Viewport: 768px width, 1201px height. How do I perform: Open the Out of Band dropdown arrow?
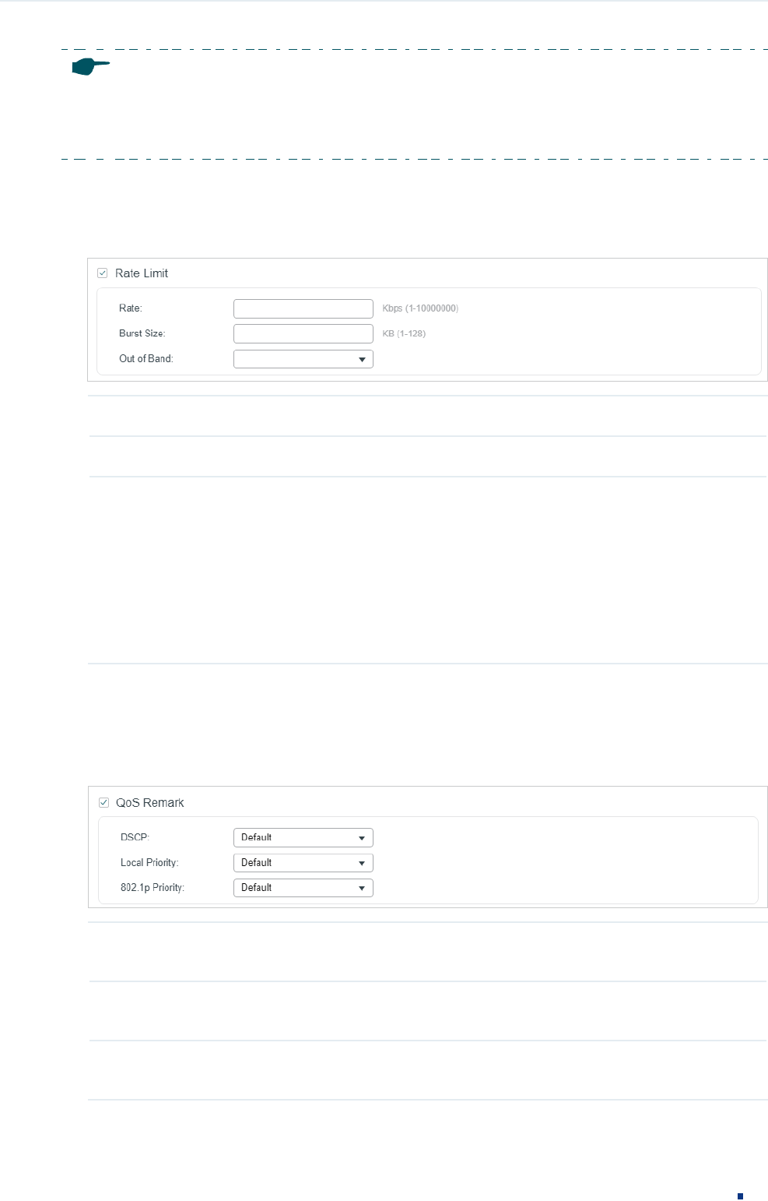tap(362, 359)
